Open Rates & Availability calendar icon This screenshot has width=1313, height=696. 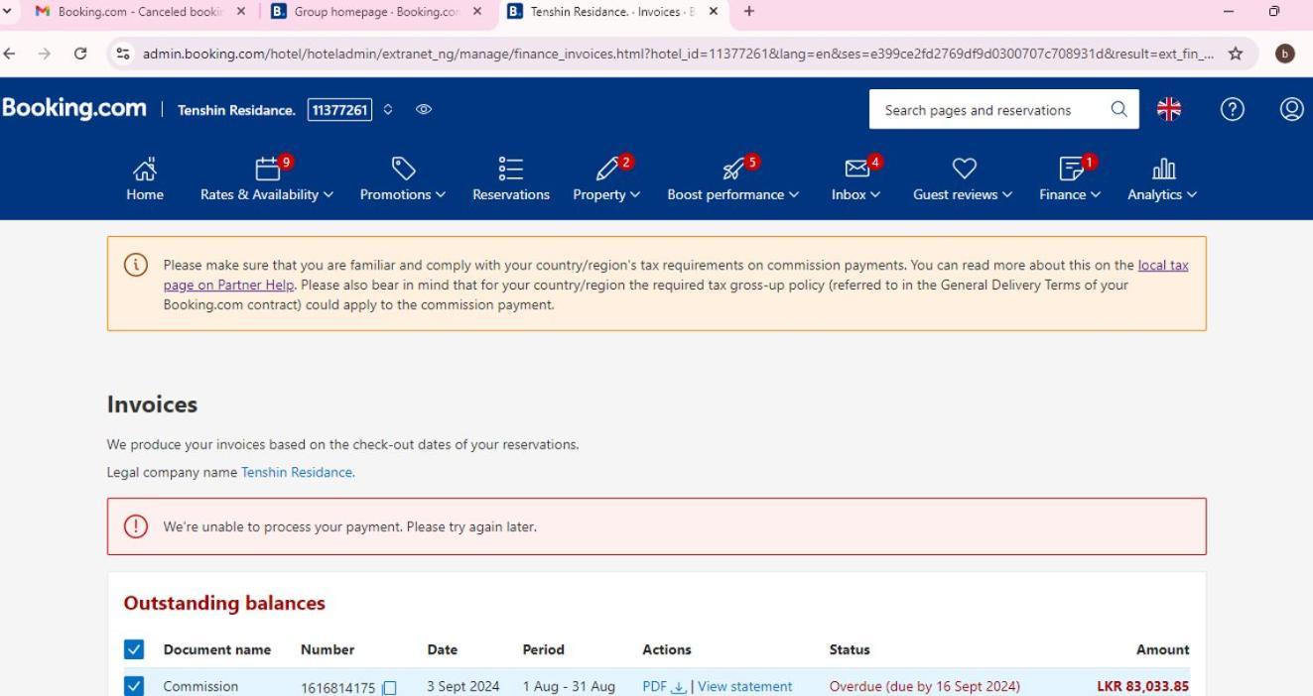(x=268, y=170)
